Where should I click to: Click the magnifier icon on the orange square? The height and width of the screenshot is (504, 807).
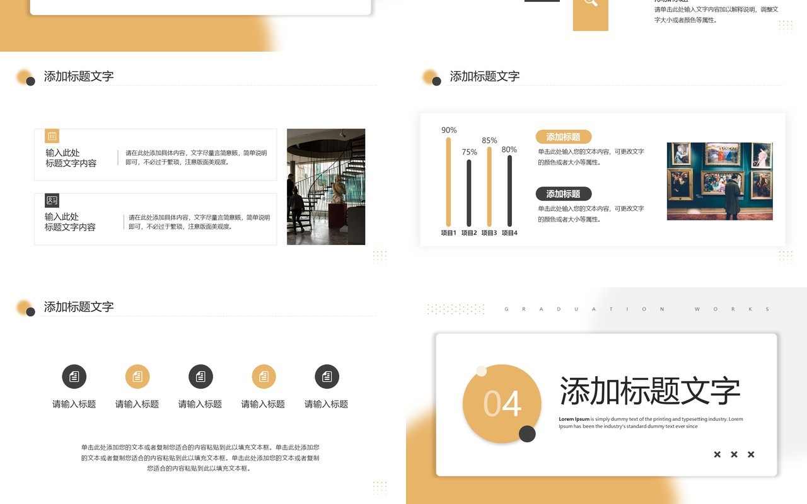pyautogui.click(x=591, y=3)
